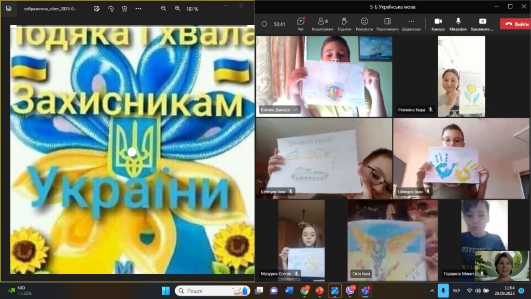
Task: Toggle the camera on or off
Action: [x=438, y=23]
